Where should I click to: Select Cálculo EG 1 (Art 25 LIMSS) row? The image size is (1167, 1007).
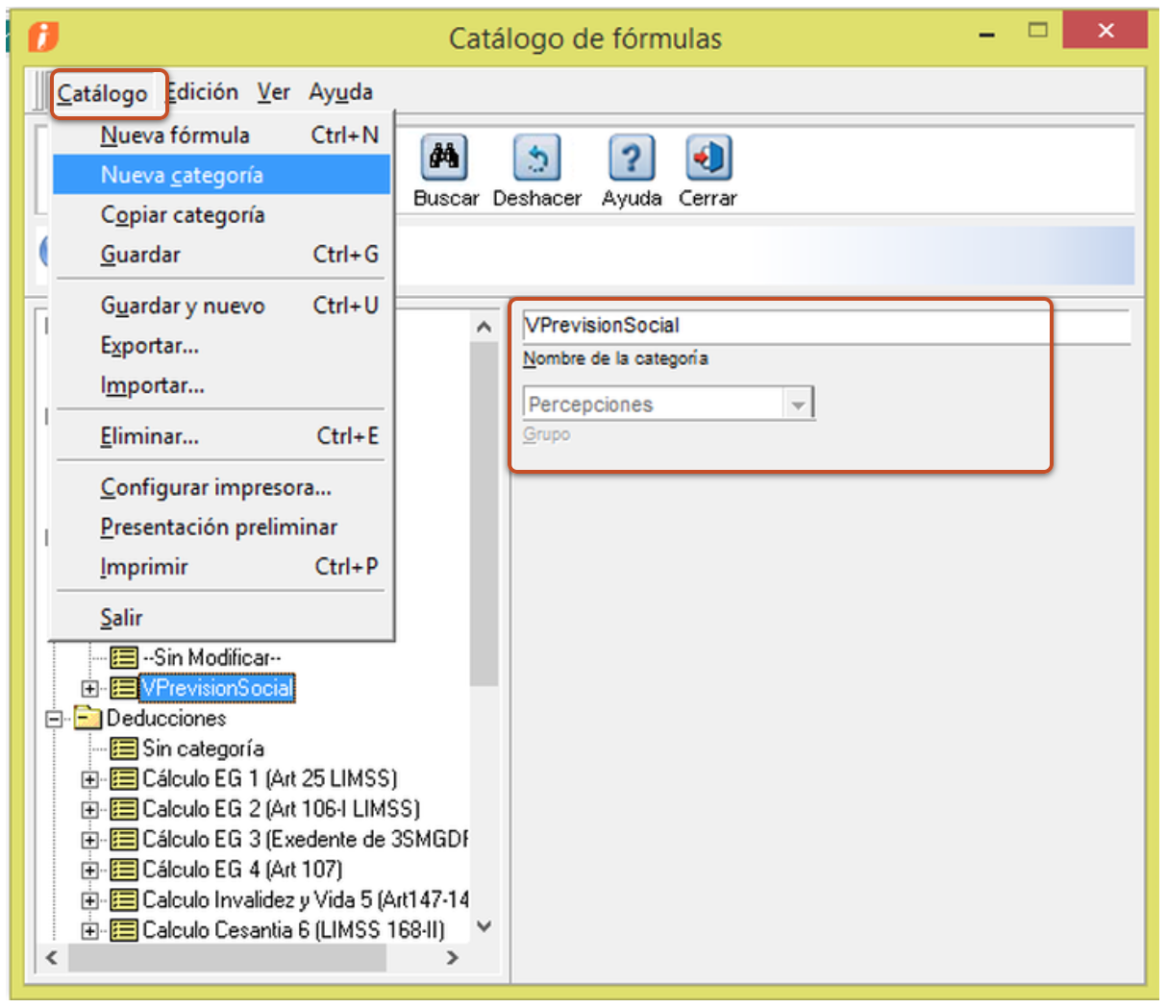269,778
